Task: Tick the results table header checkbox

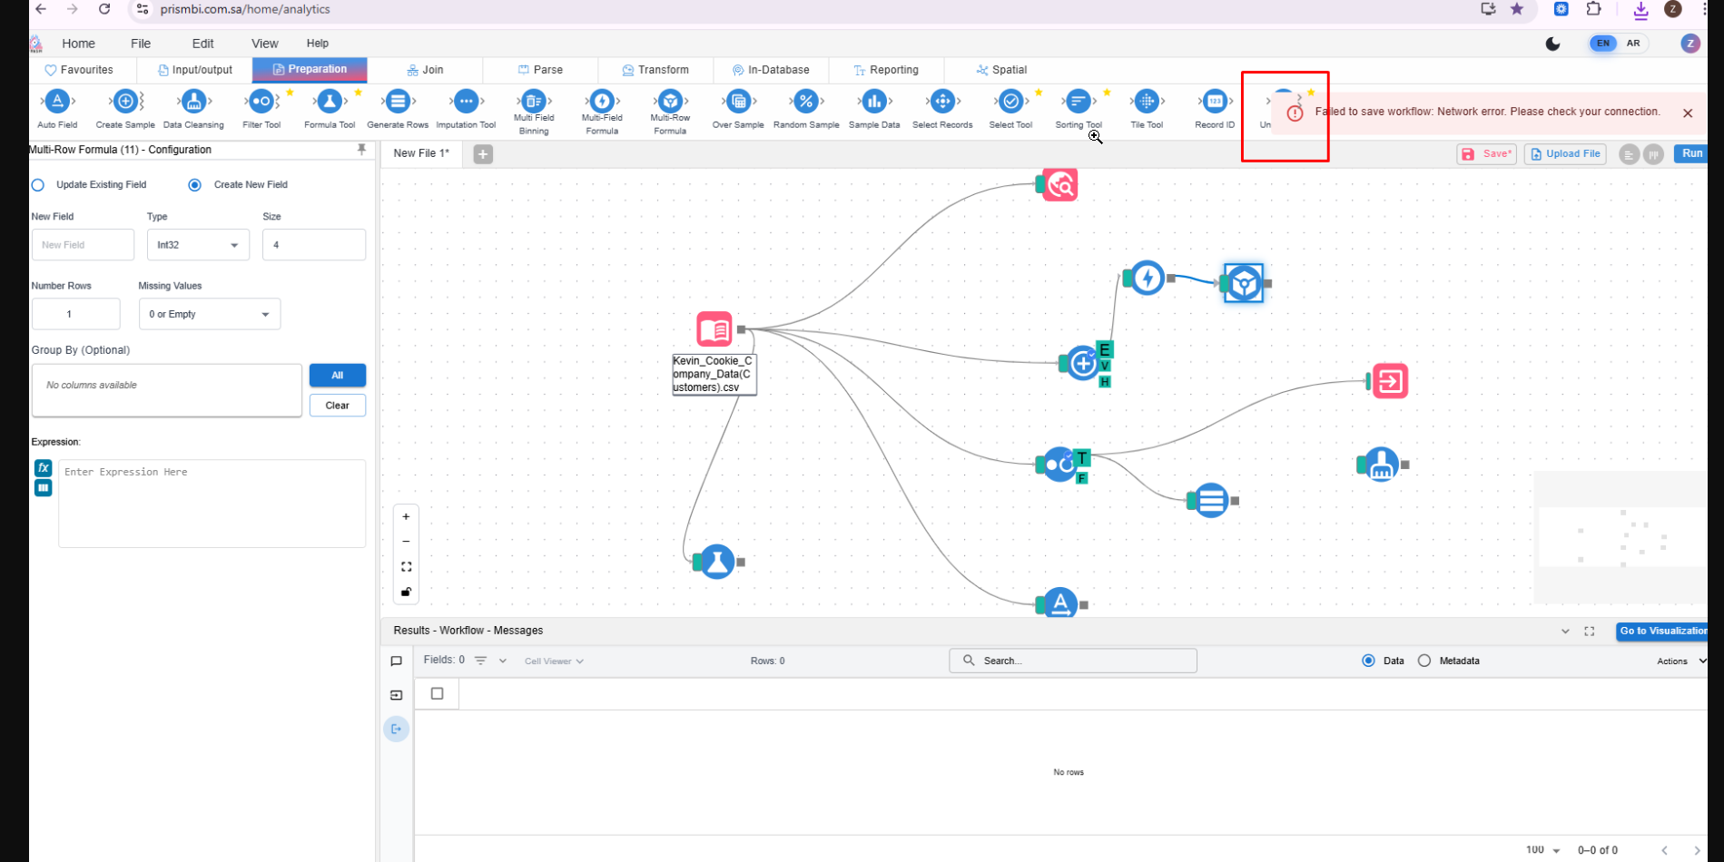Action: (437, 694)
